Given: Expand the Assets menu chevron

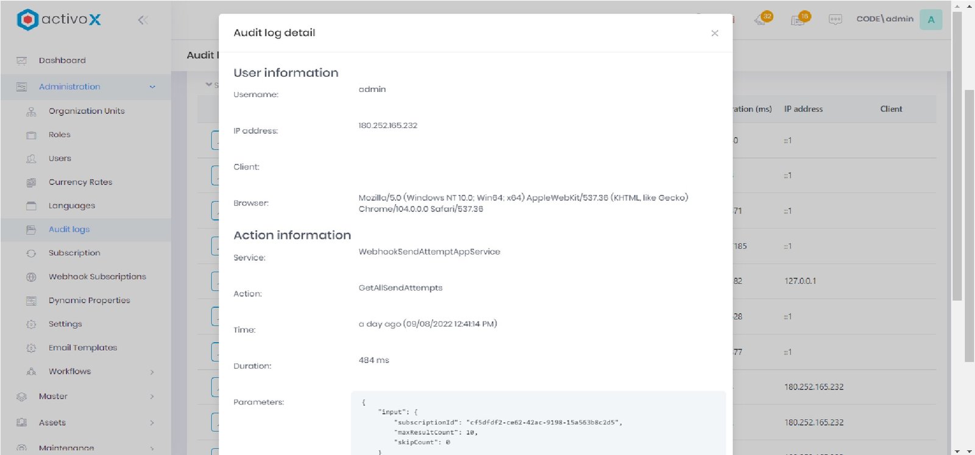Looking at the screenshot, I should tap(152, 423).
